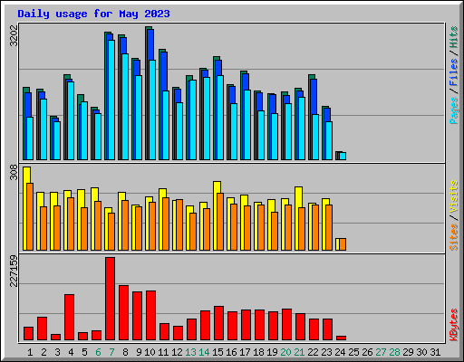The height and width of the screenshot is (362, 464).
Task: Click the small cyan Pages bar for day 24
Action: (x=343, y=156)
